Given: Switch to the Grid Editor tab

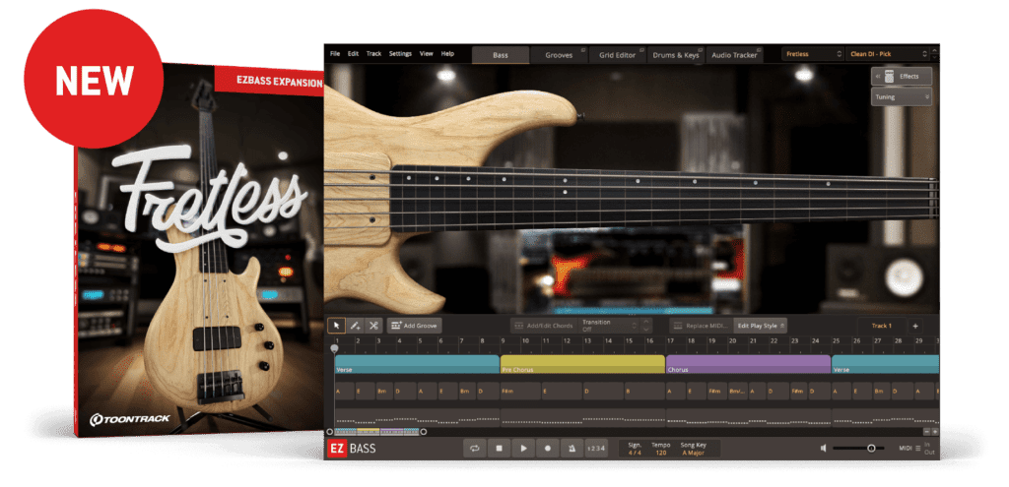Looking at the screenshot, I should (x=617, y=55).
